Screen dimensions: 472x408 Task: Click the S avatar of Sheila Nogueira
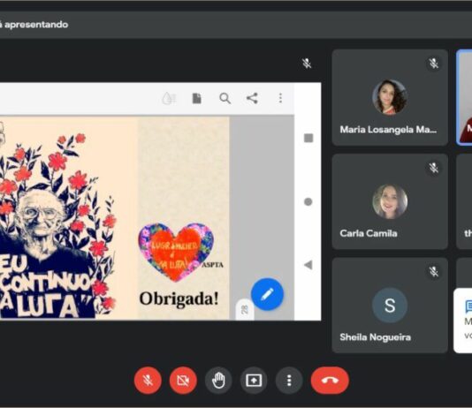click(390, 306)
